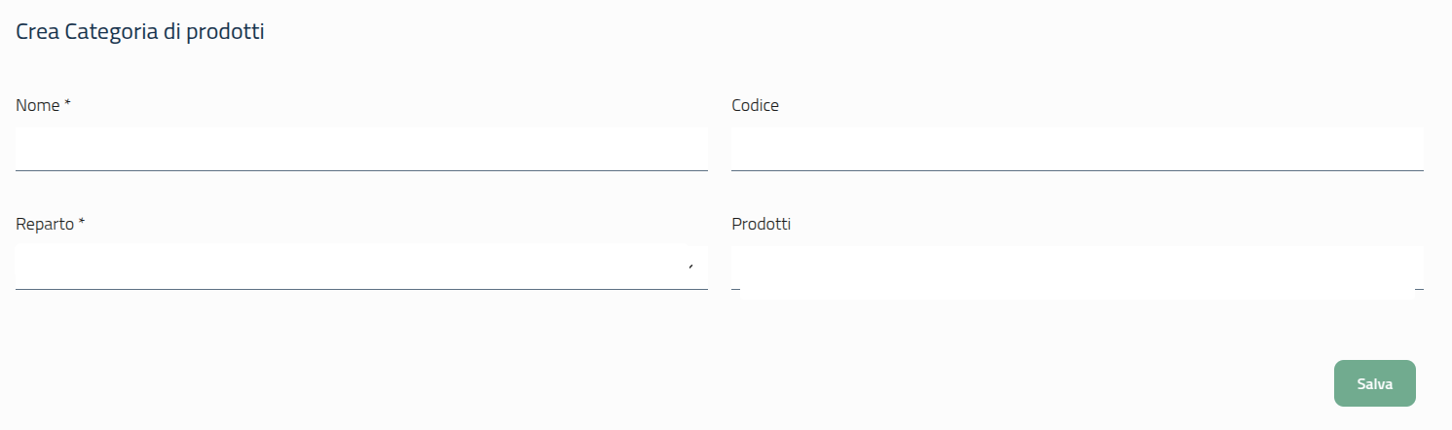Click the required asterisk beside Nome
Image resolution: width=1452 pixels, height=430 pixels.
[68, 104]
